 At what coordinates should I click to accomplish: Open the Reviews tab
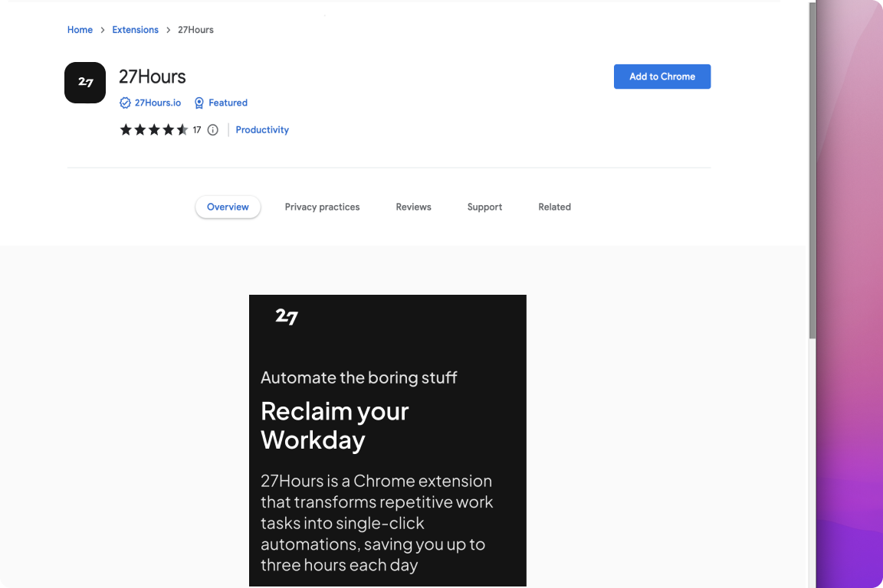tap(413, 207)
